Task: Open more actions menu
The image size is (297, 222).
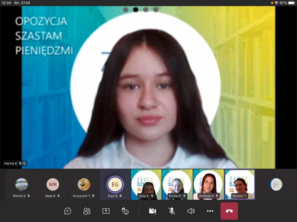Action: click(210, 211)
